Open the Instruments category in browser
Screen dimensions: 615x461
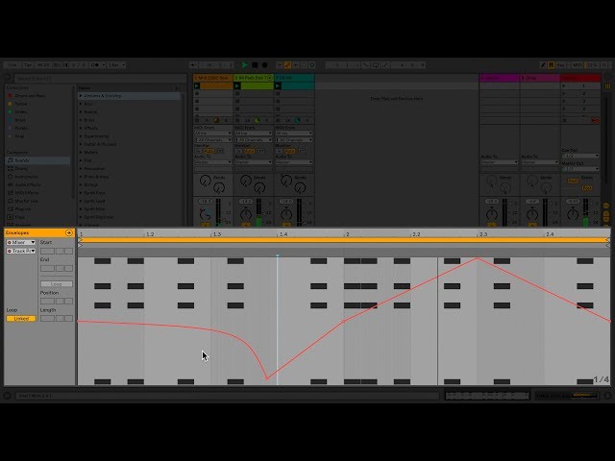(x=26, y=177)
